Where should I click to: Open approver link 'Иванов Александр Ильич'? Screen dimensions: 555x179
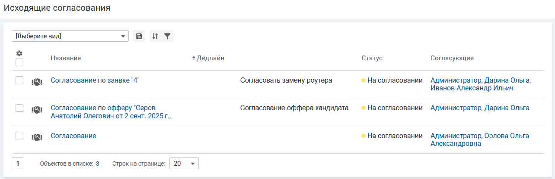[x=472, y=88]
